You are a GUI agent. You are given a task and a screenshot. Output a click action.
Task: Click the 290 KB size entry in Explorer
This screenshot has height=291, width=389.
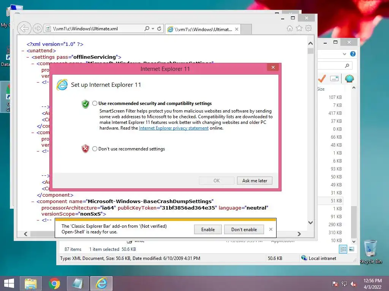point(335,224)
